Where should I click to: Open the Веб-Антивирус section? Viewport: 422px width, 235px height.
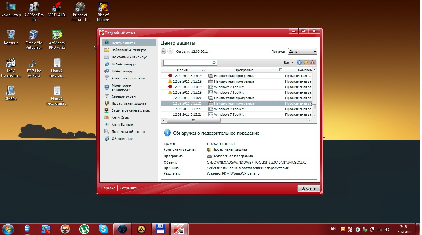(x=124, y=64)
